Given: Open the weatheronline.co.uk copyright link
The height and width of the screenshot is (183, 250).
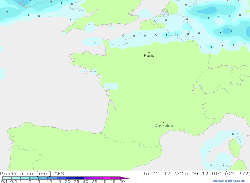Looking at the screenshot, I should (229, 181).
